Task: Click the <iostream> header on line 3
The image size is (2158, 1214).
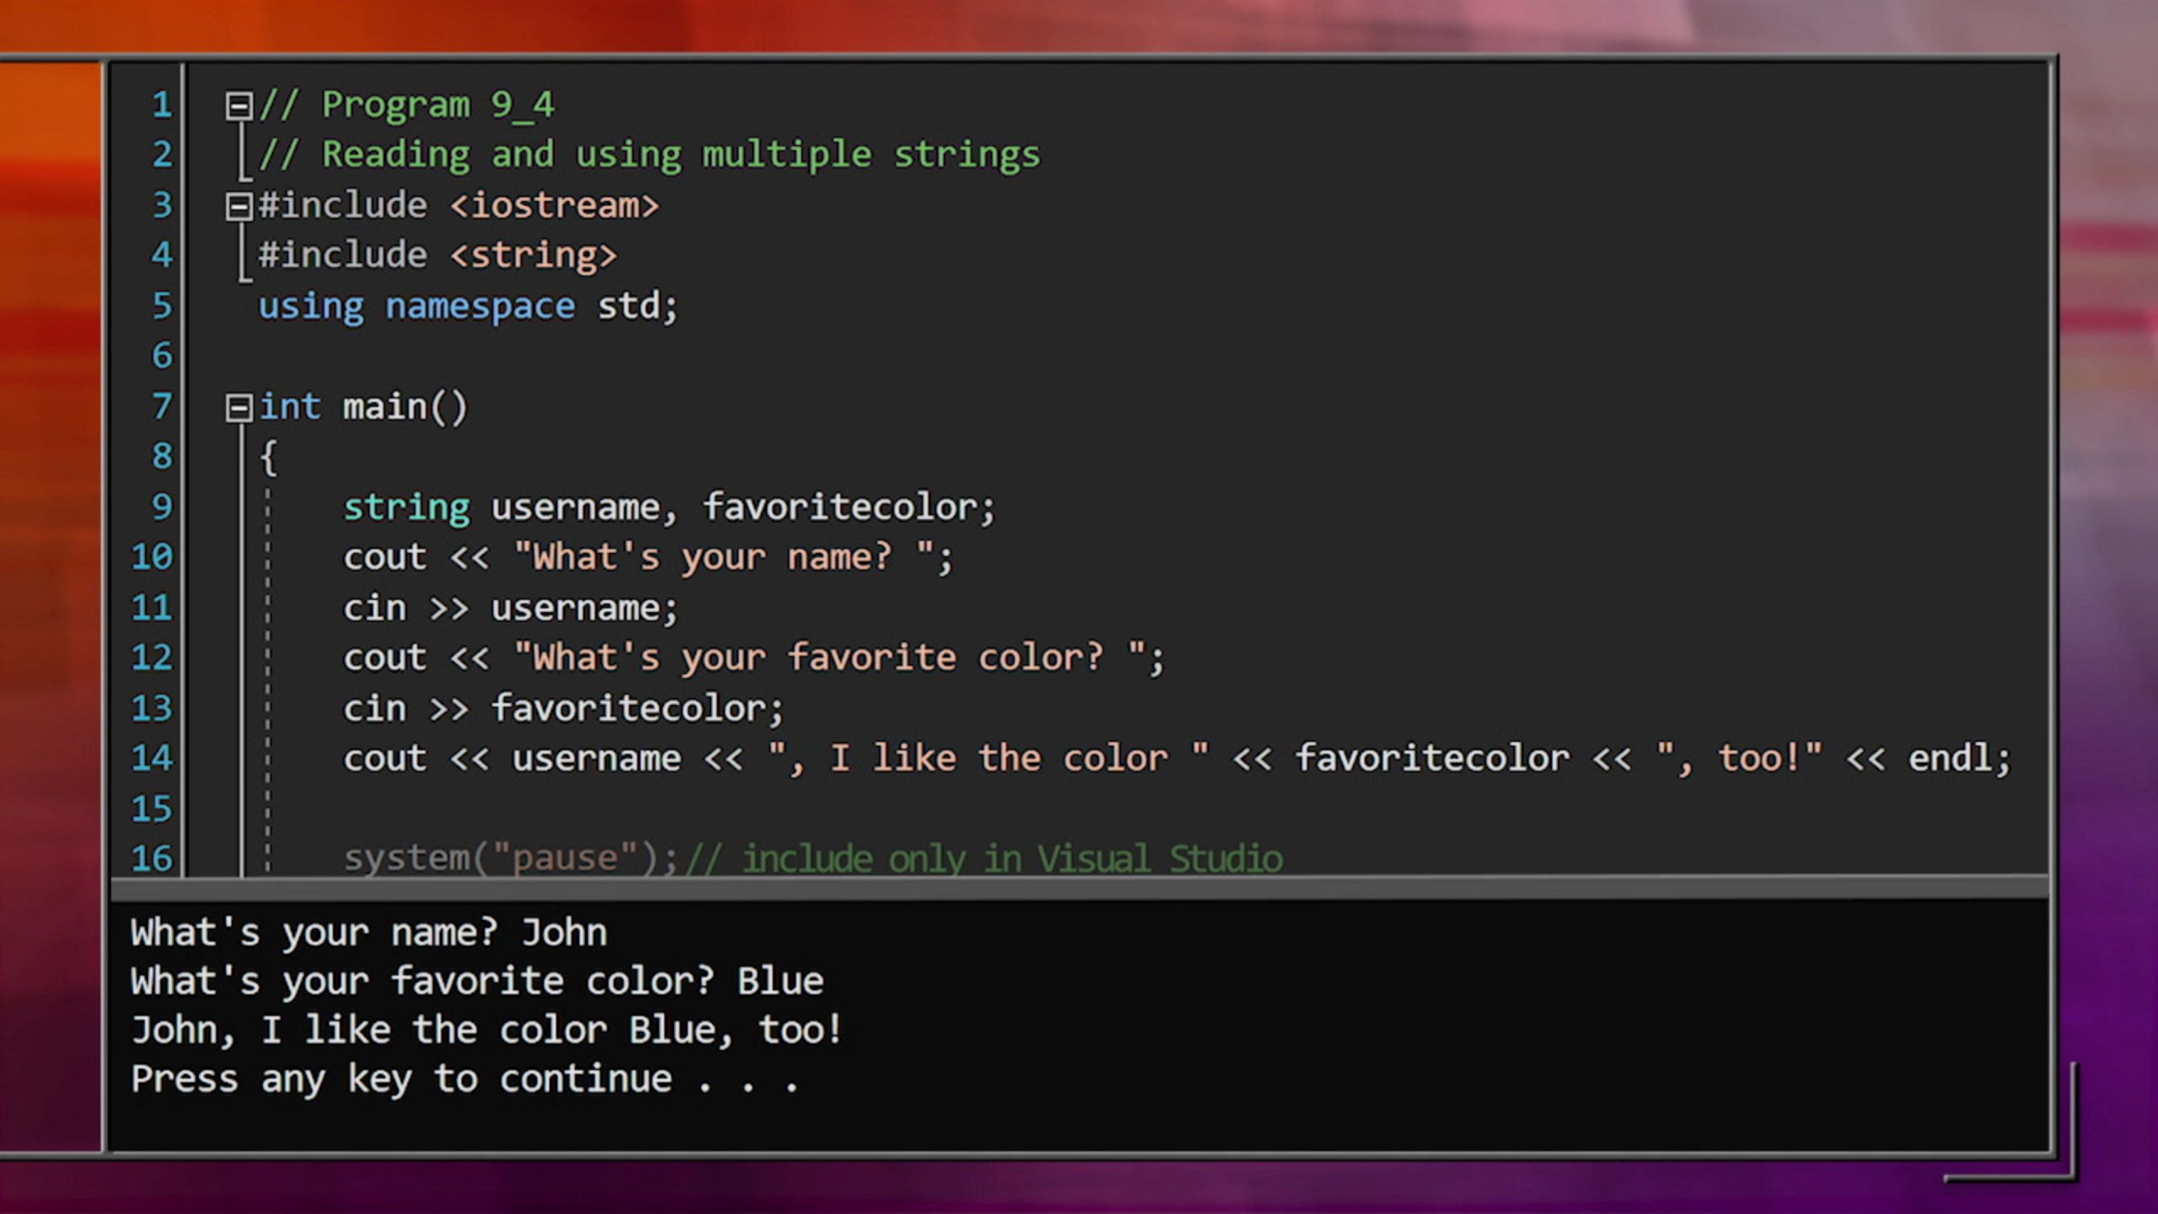Action: pyautogui.click(x=555, y=206)
